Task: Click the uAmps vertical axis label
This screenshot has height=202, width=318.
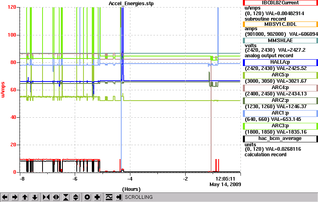Action: pyautogui.click(x=3, y=89)
